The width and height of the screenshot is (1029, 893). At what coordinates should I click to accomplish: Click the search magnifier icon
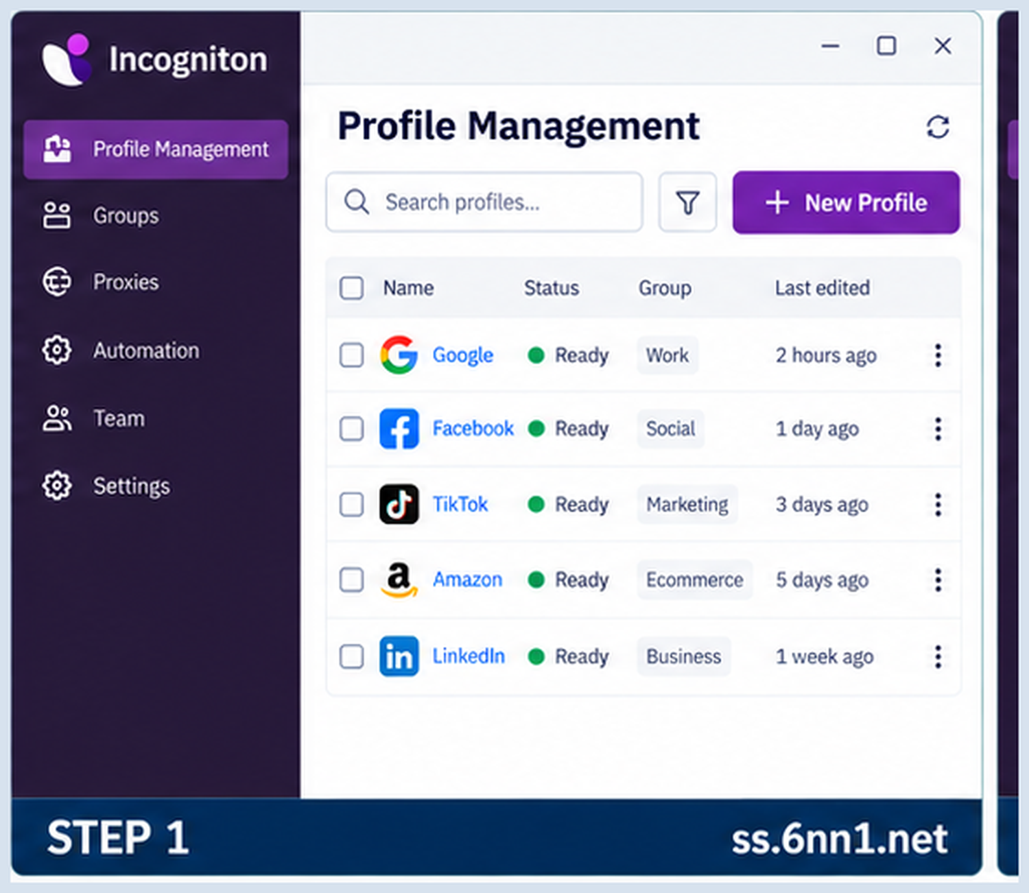click(357, 202)
